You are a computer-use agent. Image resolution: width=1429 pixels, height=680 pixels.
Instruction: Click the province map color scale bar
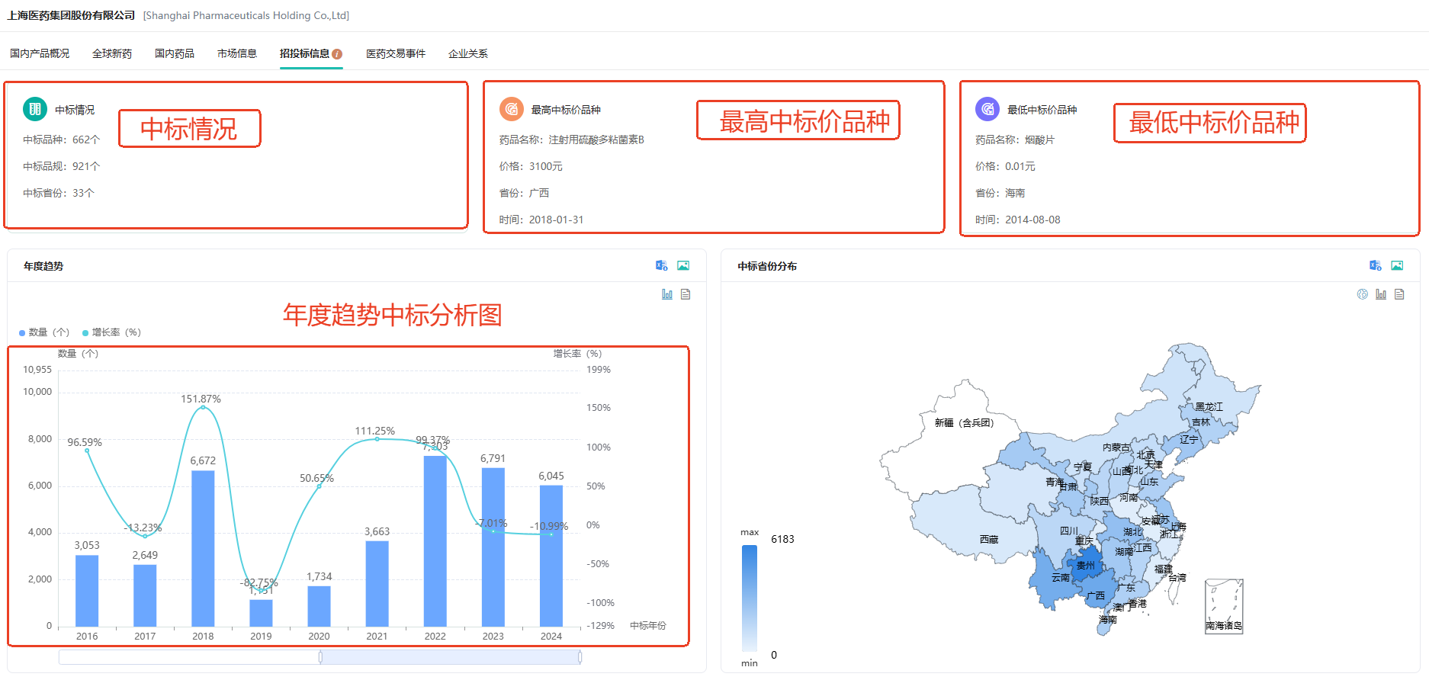750,598
